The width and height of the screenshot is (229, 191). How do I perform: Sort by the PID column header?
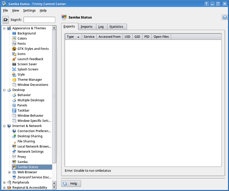click(147, 37)
